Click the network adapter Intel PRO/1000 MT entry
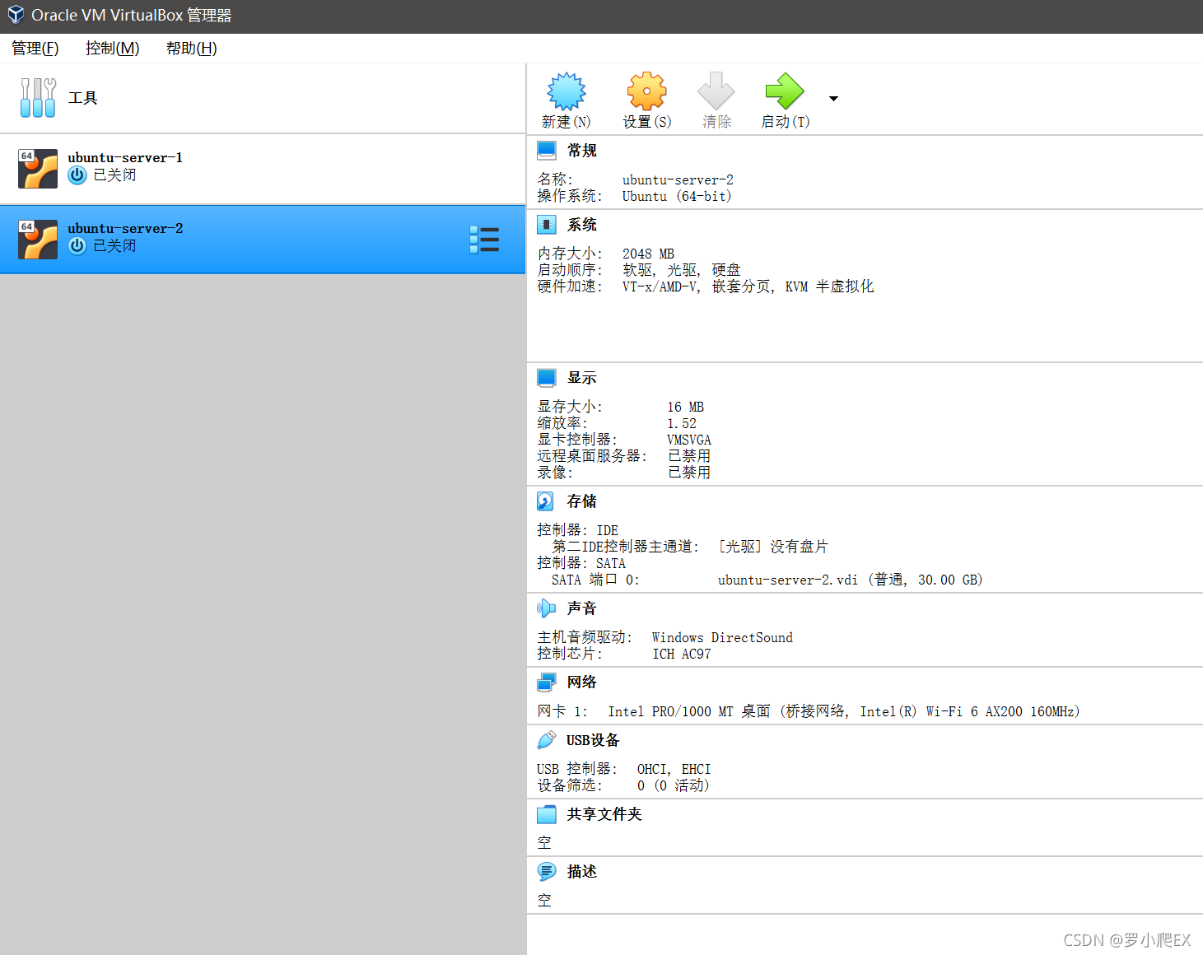This screenshot has width=1203, height=955. pyautogui.click(x=844, y=711)
